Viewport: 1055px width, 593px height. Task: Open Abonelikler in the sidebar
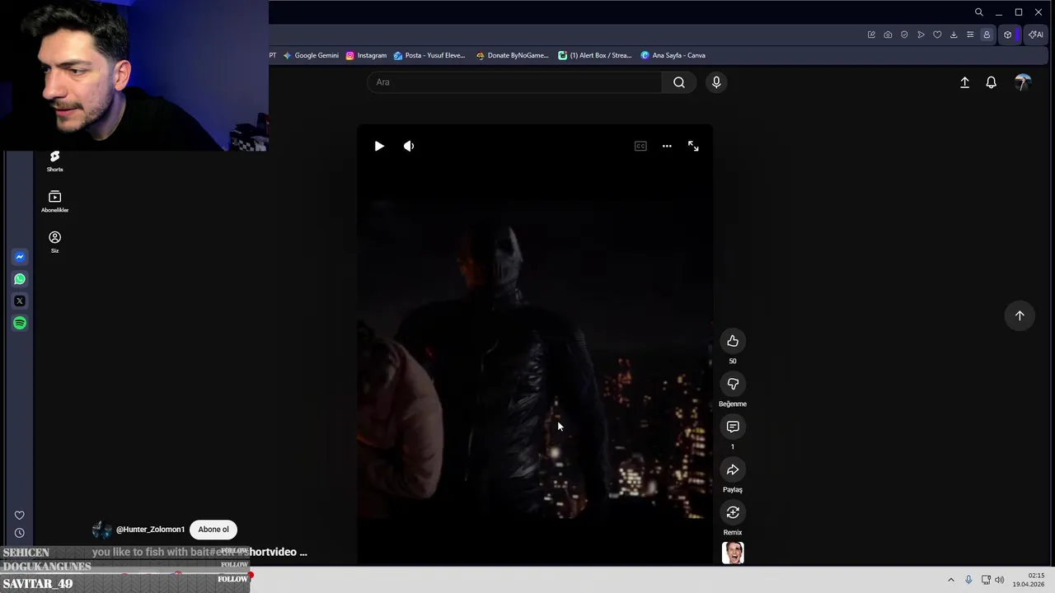54,202
